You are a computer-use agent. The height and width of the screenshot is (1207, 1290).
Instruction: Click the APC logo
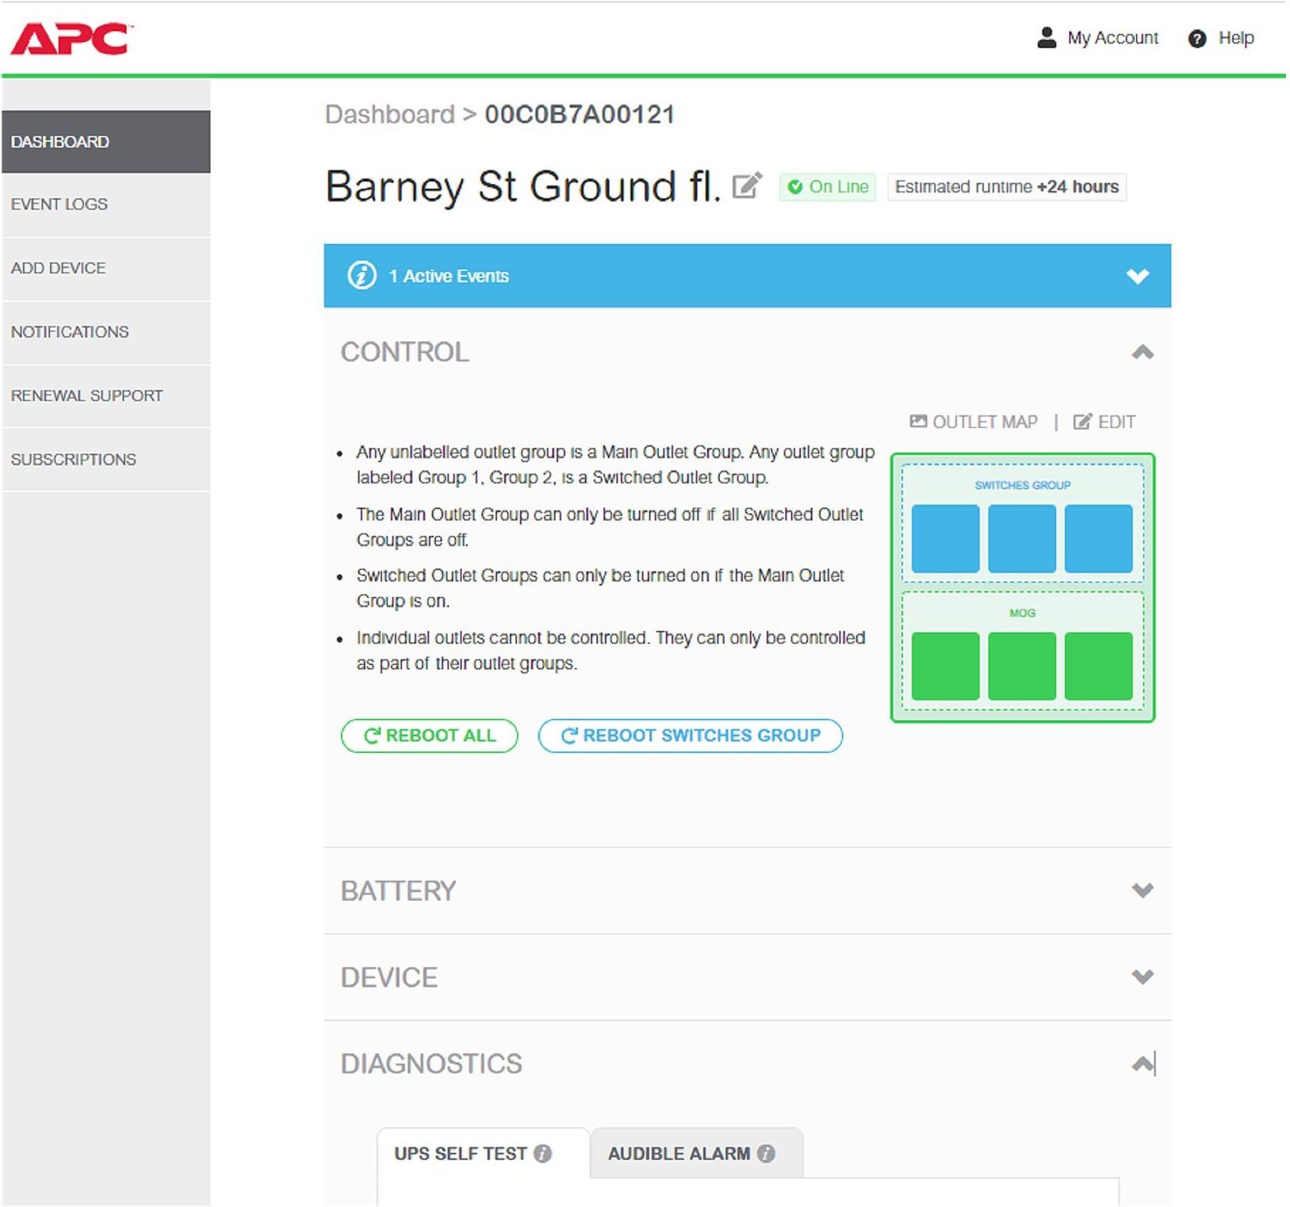(x=71, y=39)
